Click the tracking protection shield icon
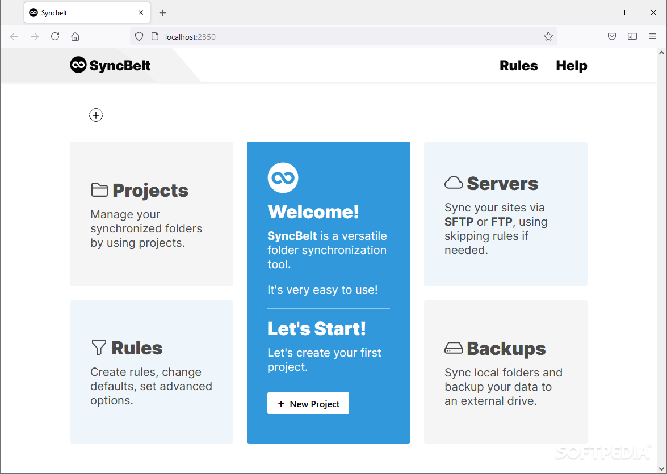The width and height of the screenshot is (667, 474). point(139,36)
